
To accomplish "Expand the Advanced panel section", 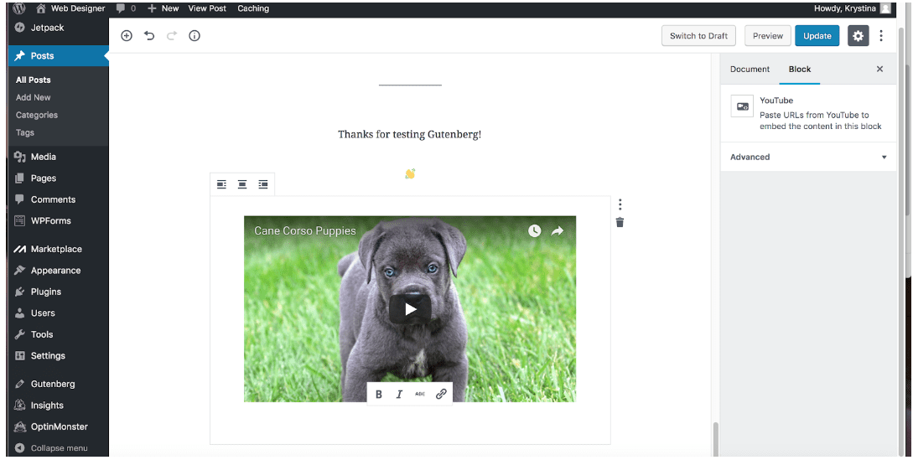I will (x=808, y=157).
